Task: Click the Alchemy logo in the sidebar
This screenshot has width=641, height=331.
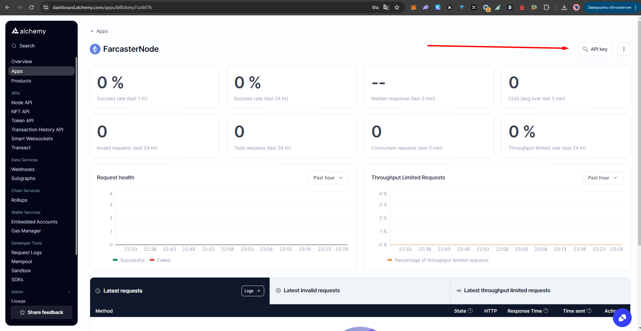Action: [29, 31]
